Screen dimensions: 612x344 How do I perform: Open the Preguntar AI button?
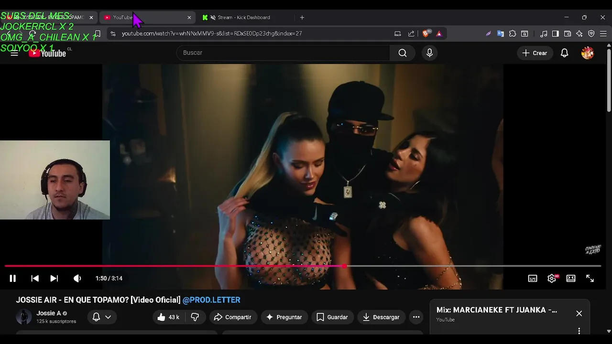pos(284,317)
